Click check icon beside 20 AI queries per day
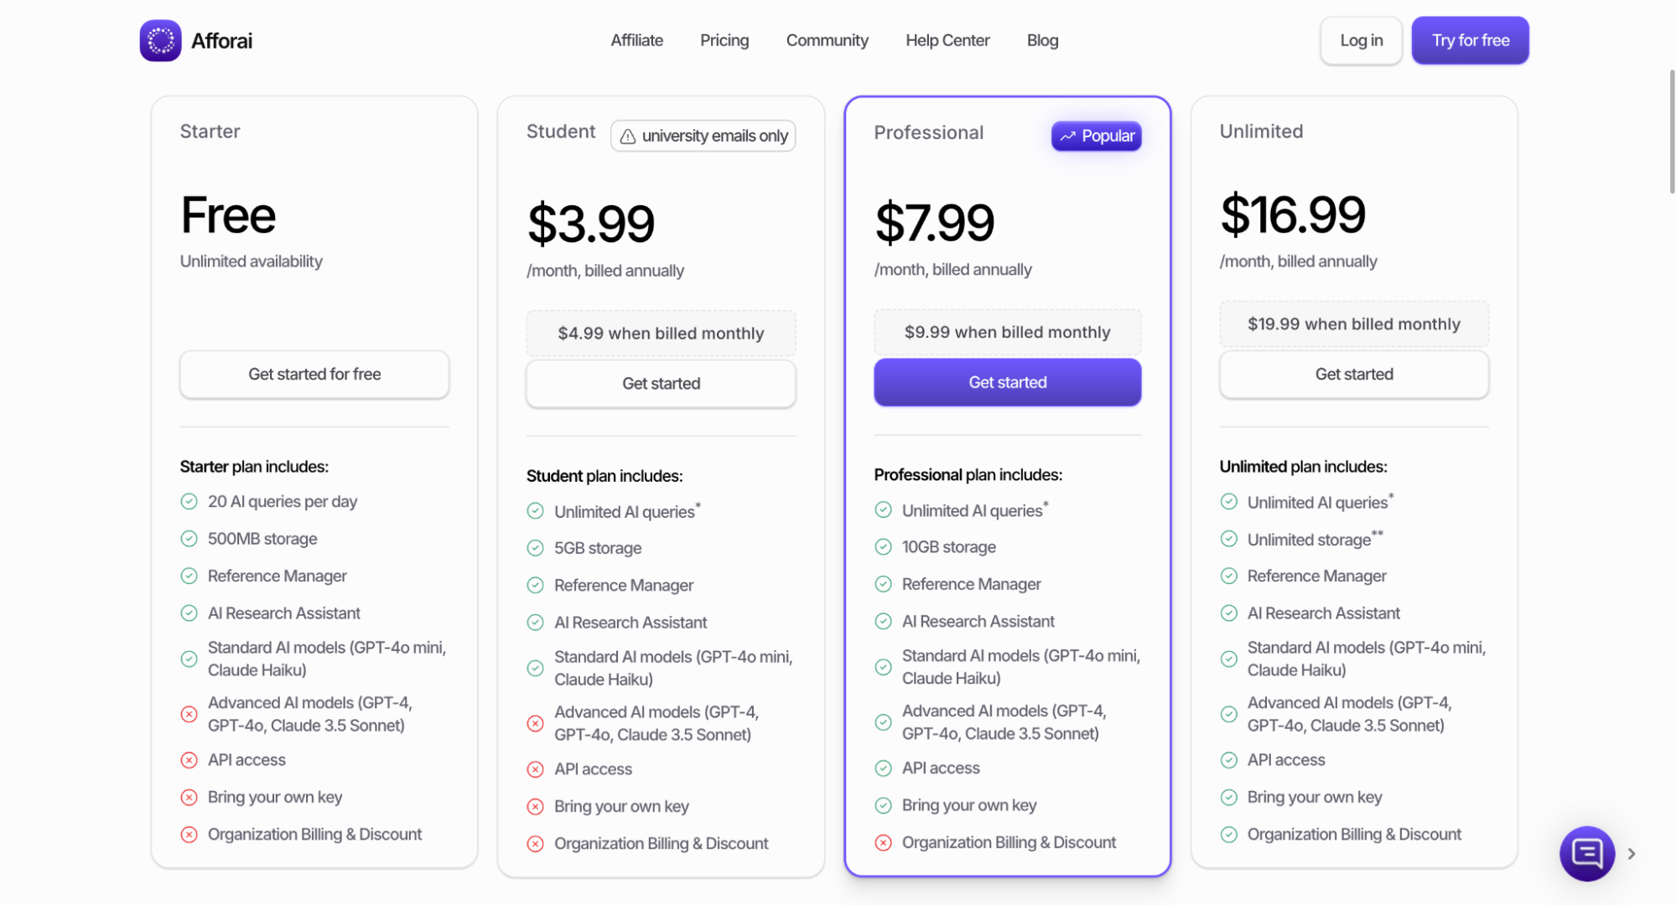Screen dimensions: 1676x905 pos(189,501)
